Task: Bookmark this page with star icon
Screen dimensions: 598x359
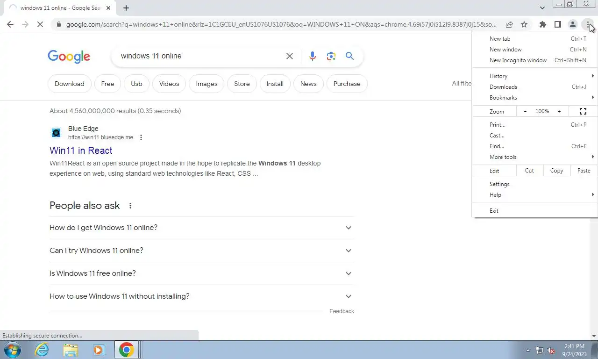Action: [524, 24]
